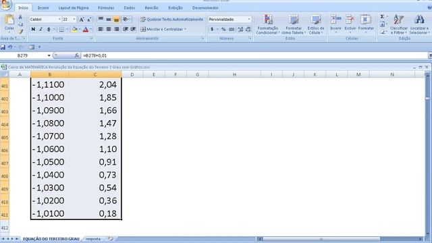Viewport: 432px width, 243px height.
Task: Align text to bottom
Action: pyautogui.click(x=116, y=20)
